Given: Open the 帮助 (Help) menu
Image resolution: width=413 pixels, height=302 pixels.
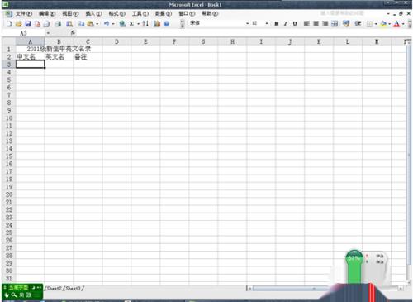Looking at the screenshot, I should pos(210,13).
